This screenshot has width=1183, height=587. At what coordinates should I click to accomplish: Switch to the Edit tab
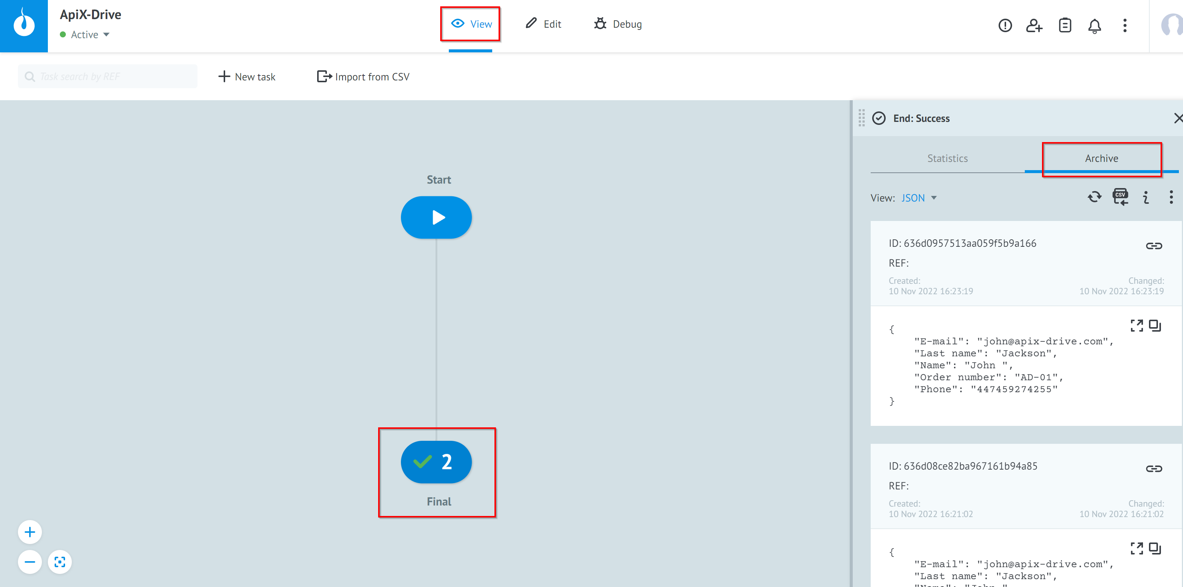point(543,24)
